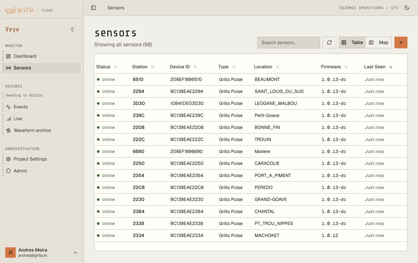Click device ID 206EF1896690
418x263 pixels.
tap(186, 151)
